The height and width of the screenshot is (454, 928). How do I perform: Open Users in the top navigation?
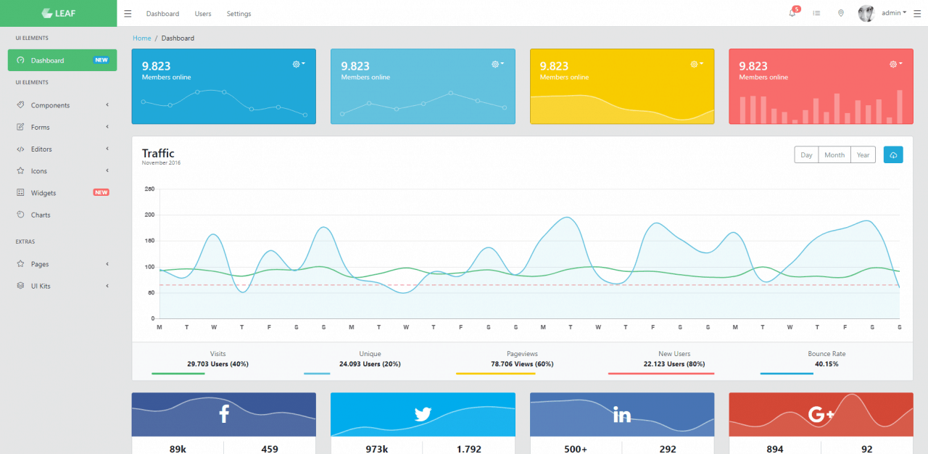point(203,14)
